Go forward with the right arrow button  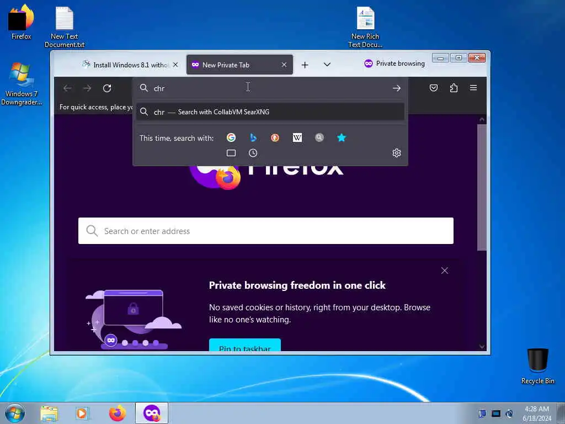tap(87, 88)
